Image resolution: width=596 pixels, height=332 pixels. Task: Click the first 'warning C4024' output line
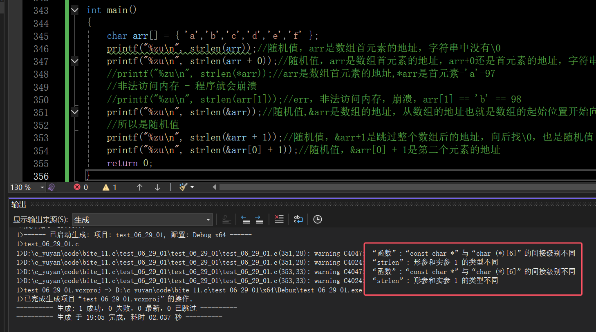(x=189, y=263)
